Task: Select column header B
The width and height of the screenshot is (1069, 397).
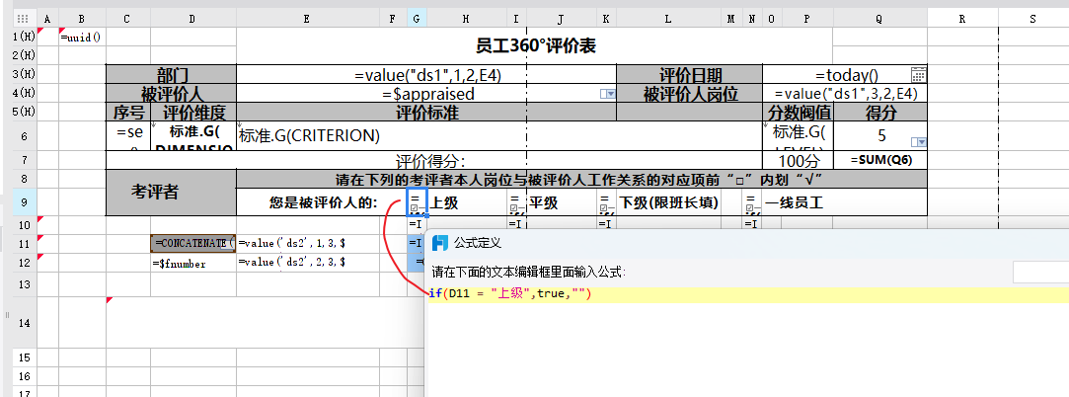Action: click(x=82, y=19)
